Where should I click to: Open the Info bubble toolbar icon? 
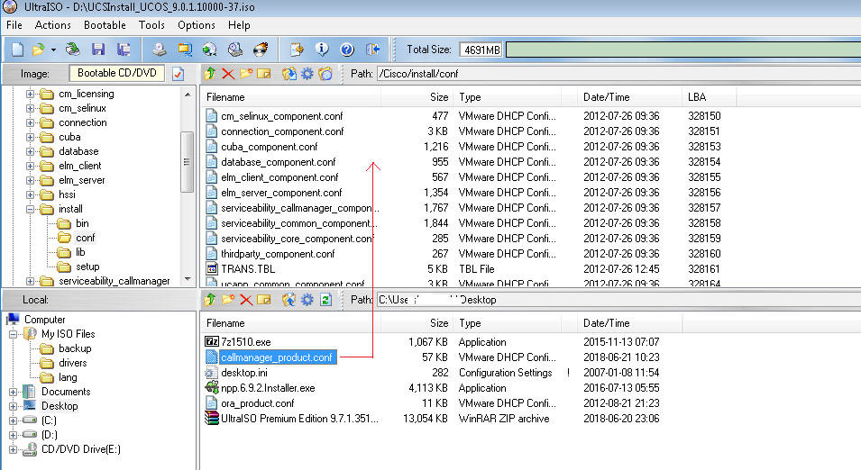(x=322, y=50)
